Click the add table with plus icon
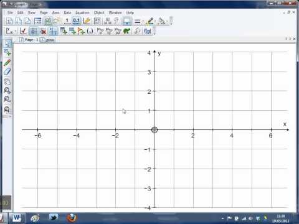The width and height of the screenshot is (299, 224). click(72, 31)
